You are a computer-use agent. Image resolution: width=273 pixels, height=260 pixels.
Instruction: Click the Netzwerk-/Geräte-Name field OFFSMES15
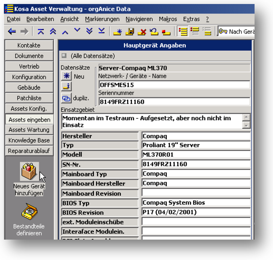[174, 85]
